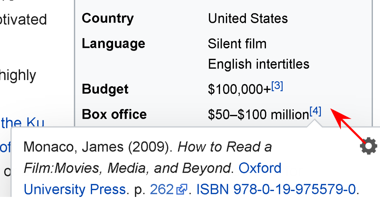The width and height of the screenshot is (380, 204).
Task: Open citation [3] next to Budget
Action: (277, 87)
